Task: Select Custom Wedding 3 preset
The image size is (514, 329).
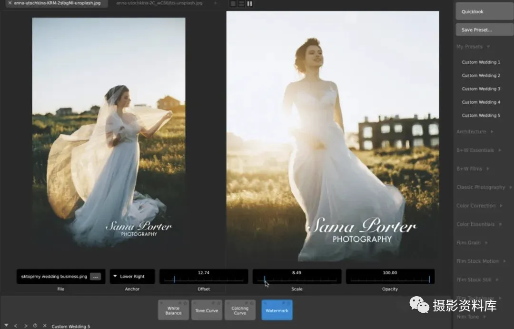Action: tap(481, 89)
